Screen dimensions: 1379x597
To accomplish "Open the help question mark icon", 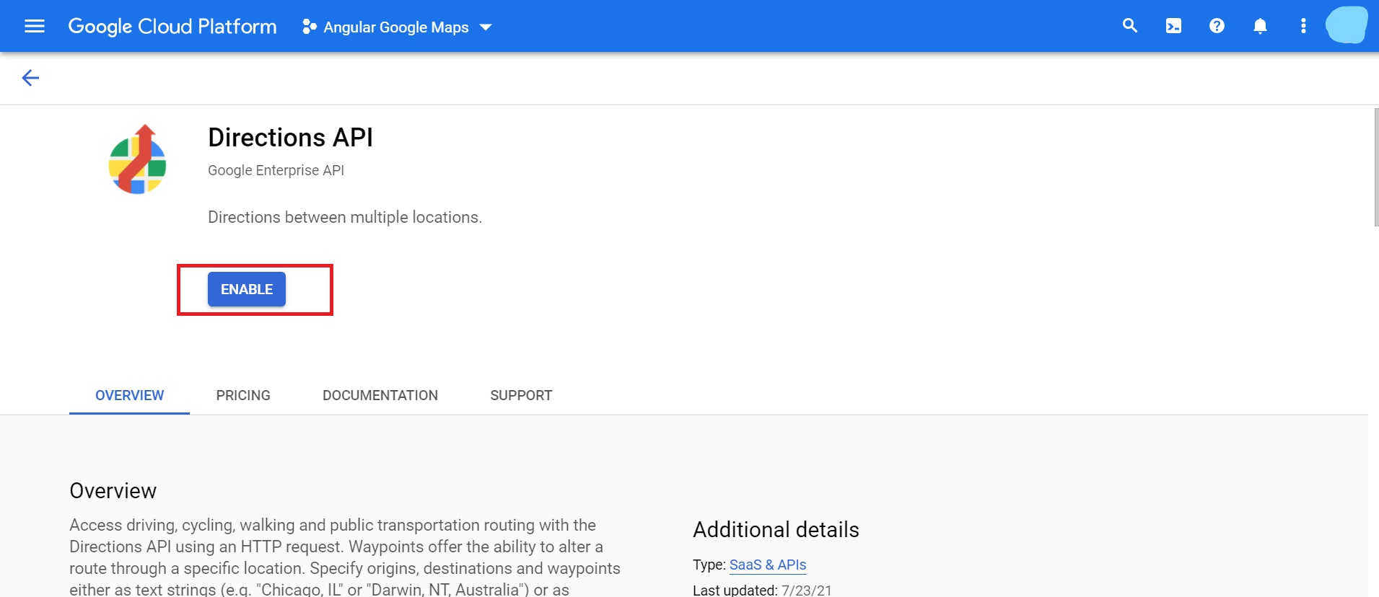I will click(x=1217, y=27).
